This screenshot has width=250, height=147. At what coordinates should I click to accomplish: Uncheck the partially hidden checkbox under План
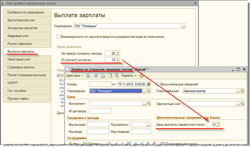tap(58, 75)
